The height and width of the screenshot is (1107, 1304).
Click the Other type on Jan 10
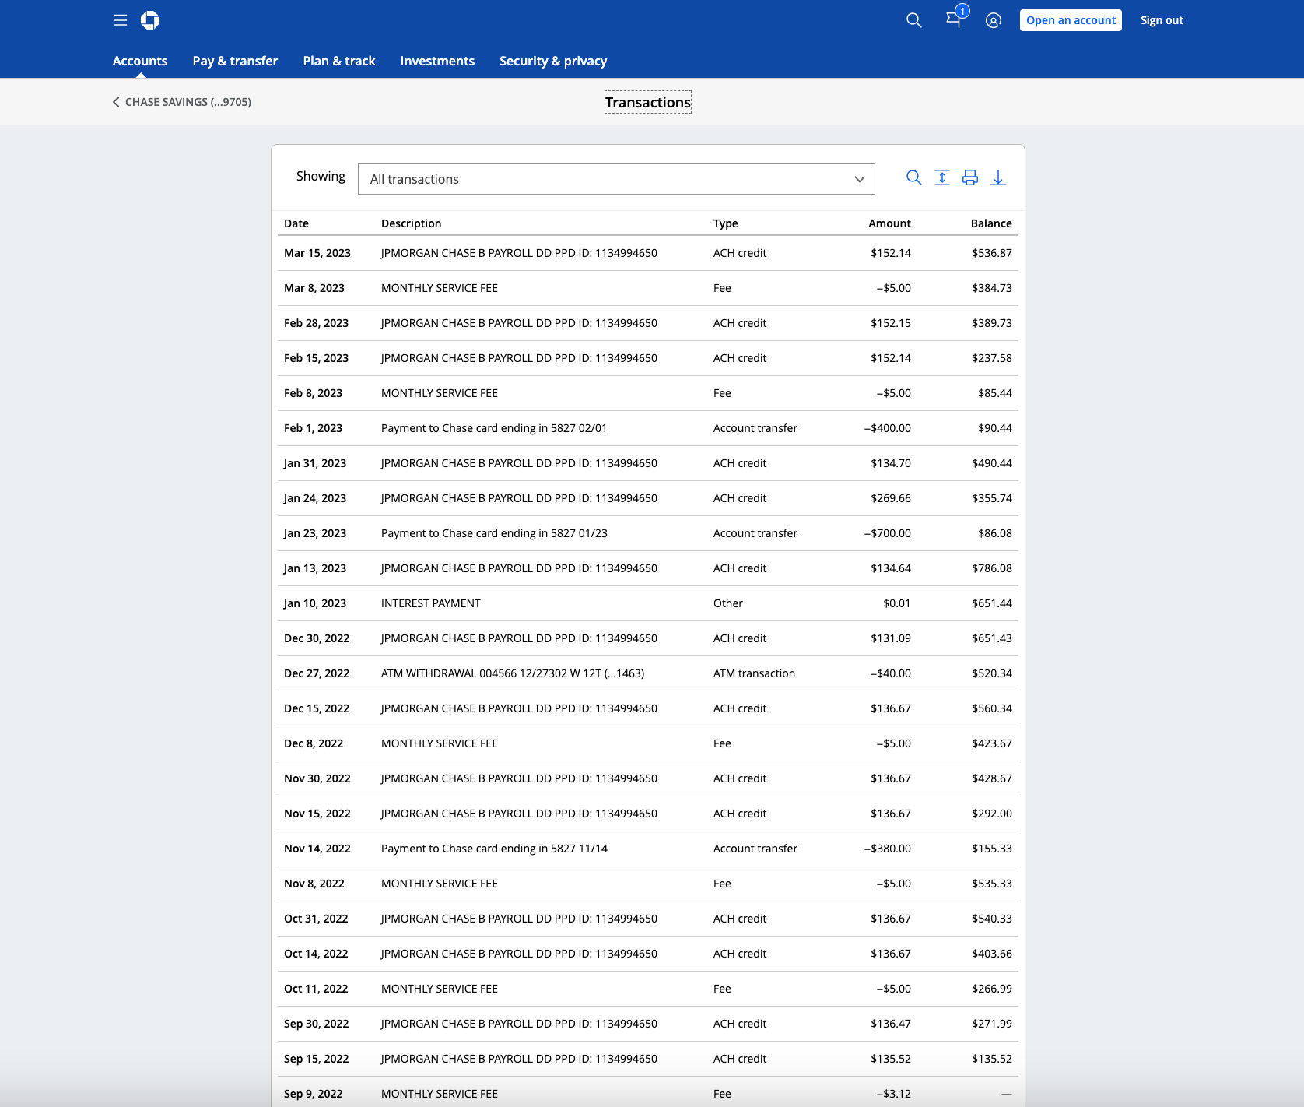point(728,603)
